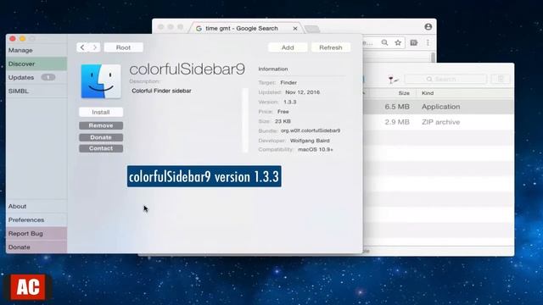Select the 6.5 MB Application row
The width and height of the screenshot is (543, 305).
[x=439, y=107]
